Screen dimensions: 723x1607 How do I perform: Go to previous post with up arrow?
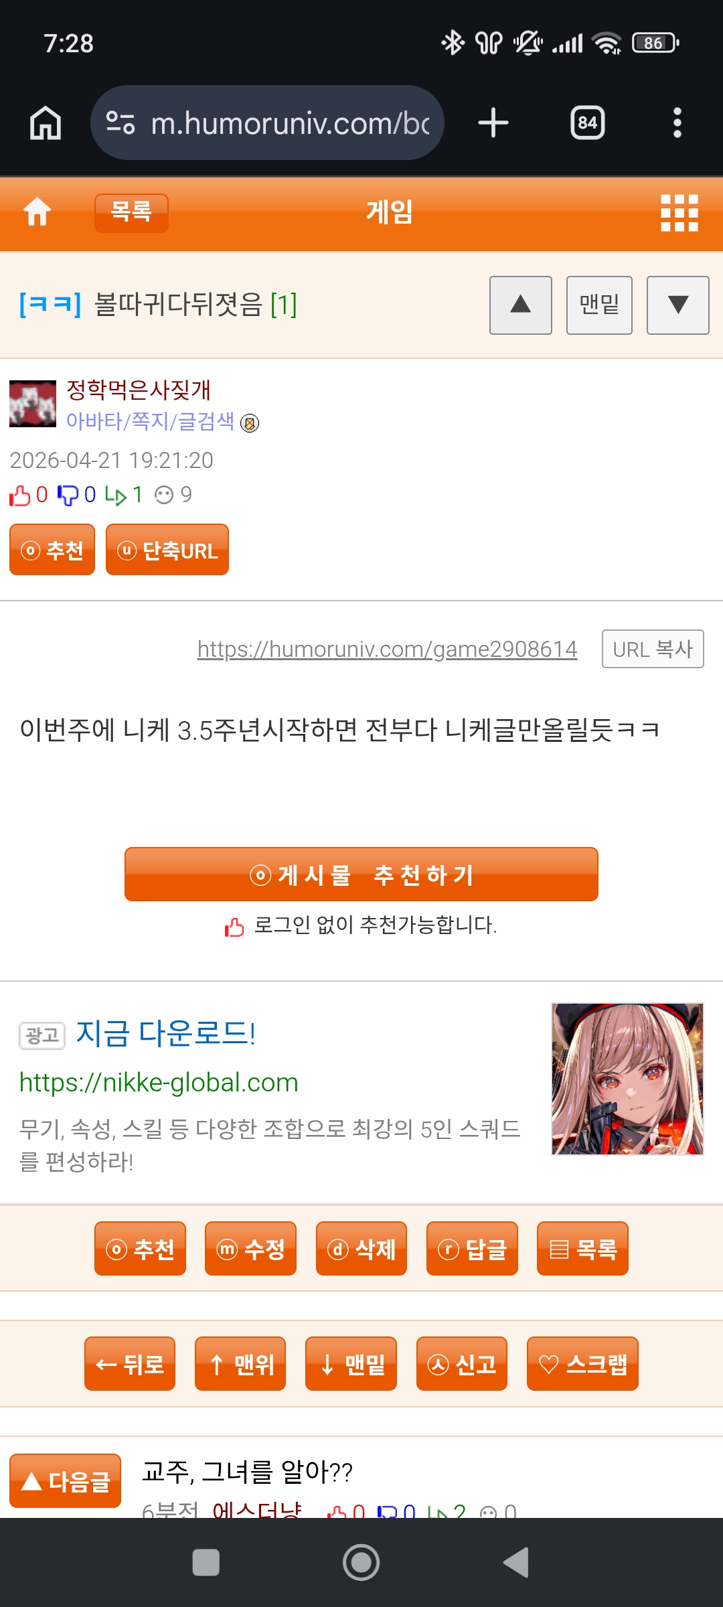pyautogui.click(x=521, y=305)
